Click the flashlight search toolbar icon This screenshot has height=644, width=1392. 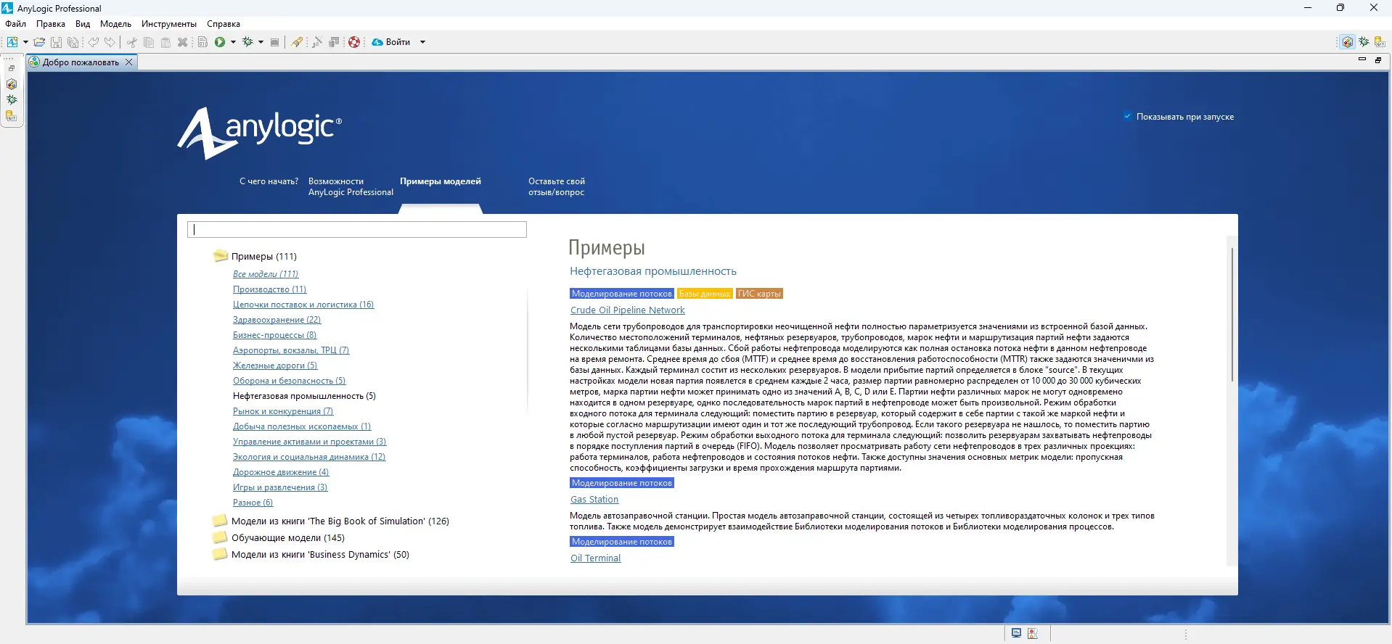point(297,42)
